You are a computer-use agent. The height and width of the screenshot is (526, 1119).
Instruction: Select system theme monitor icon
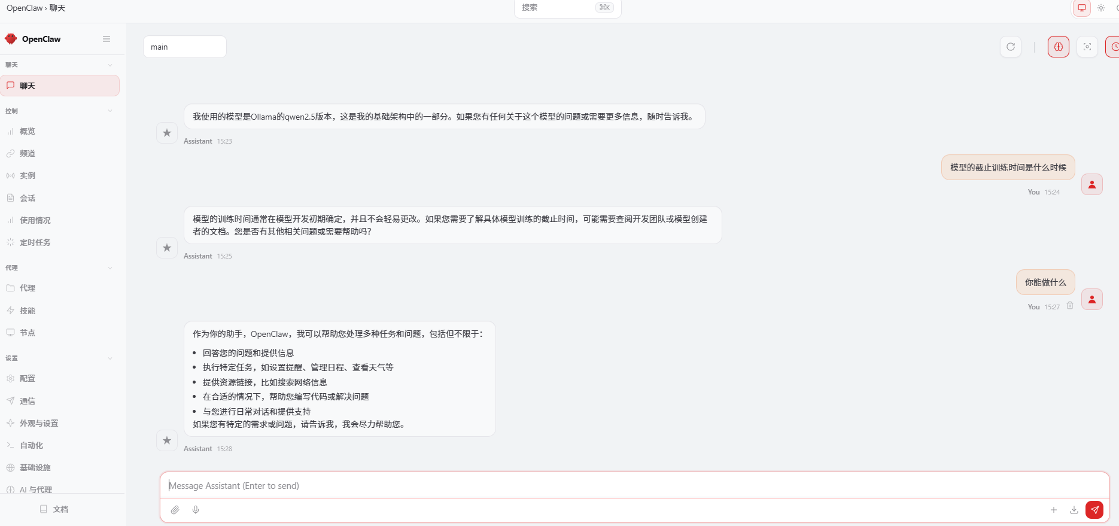click(x=1082, y=8)
